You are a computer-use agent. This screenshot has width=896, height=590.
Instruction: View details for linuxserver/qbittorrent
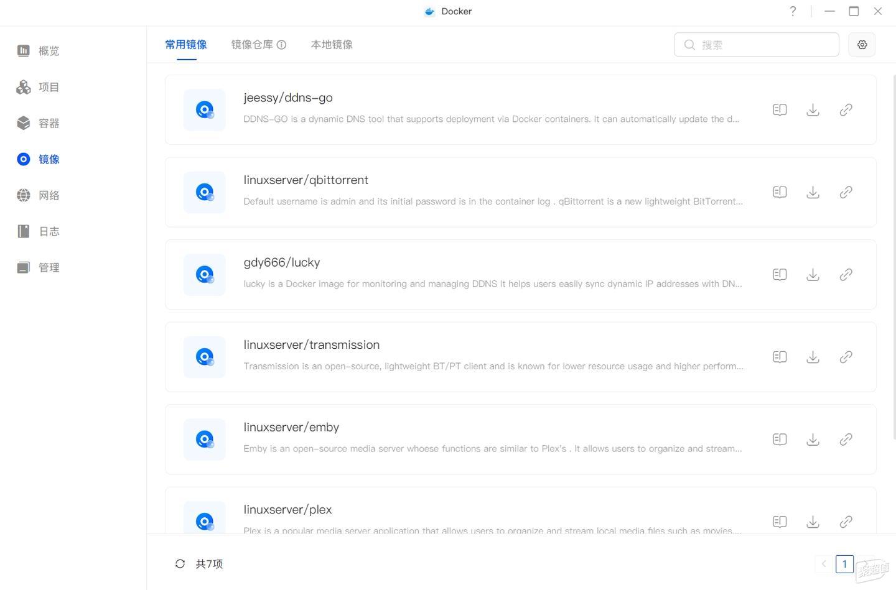pyautogui.click(x=780, y=192)
